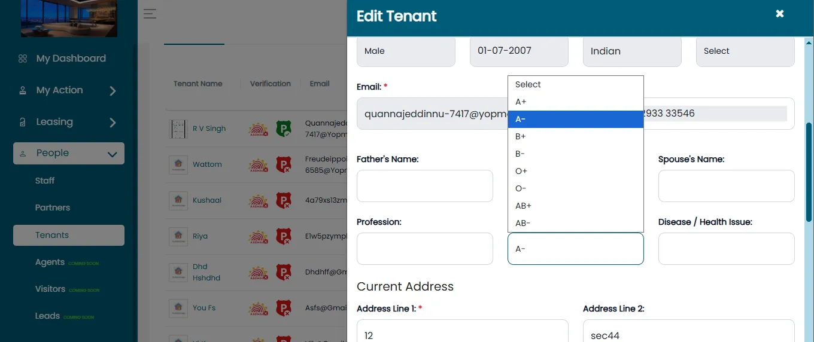The image size is (814, 342).
Task: Open tenant Wattom name link
Action: pyautogui.click(x=207, y=164)
